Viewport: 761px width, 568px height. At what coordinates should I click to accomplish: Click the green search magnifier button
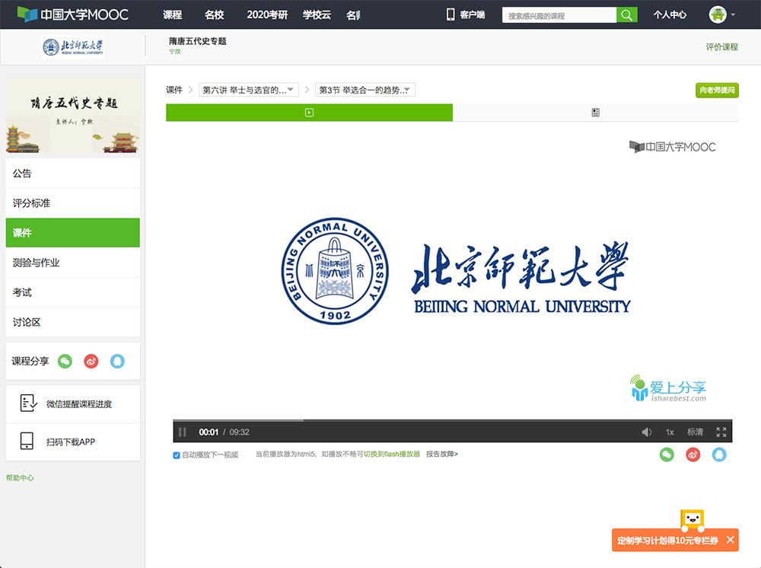[x=626, y=15]
